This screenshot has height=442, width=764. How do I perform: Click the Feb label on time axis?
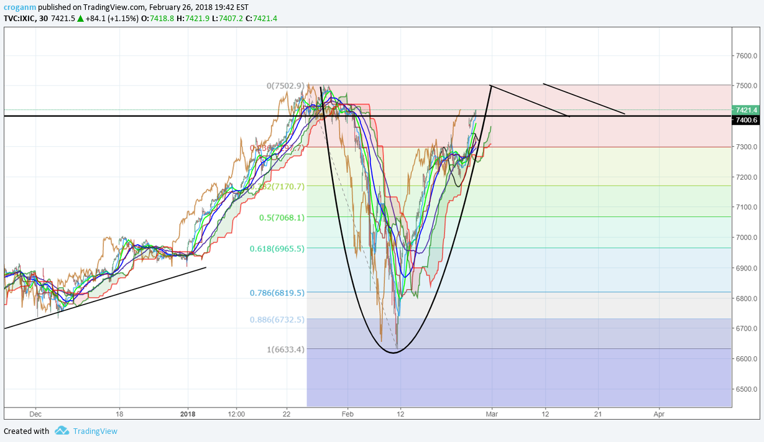(x=347, y=413)
